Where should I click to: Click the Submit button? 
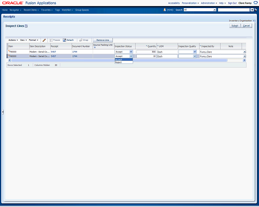[234, 25]
